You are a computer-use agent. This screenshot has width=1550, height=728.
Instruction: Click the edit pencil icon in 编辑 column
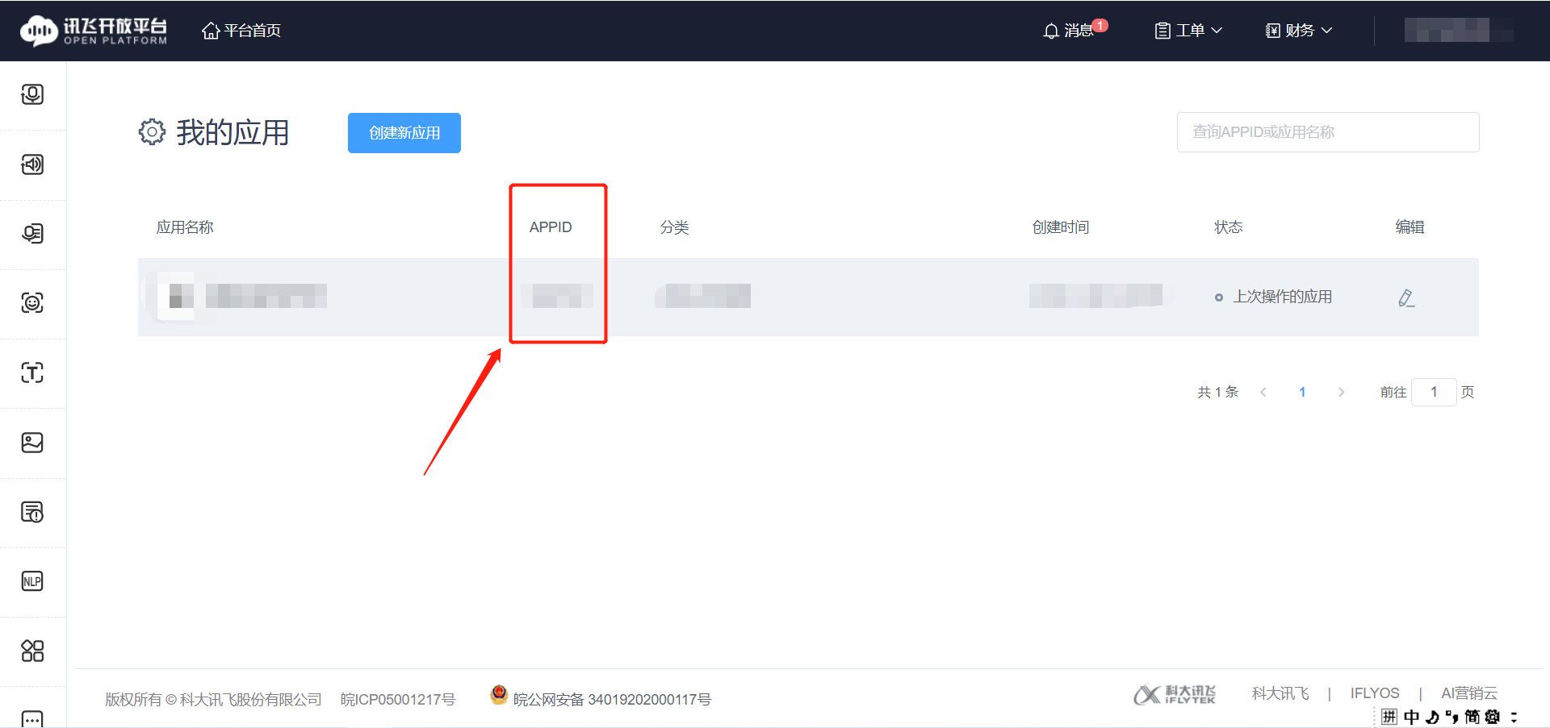click(x=1406, y=297)
